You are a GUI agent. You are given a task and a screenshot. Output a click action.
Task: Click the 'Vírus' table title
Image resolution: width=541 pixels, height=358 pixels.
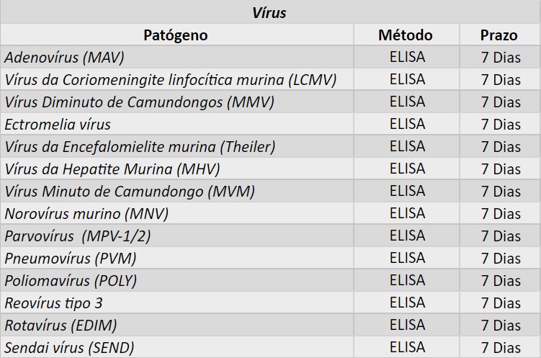coord(269,12)
